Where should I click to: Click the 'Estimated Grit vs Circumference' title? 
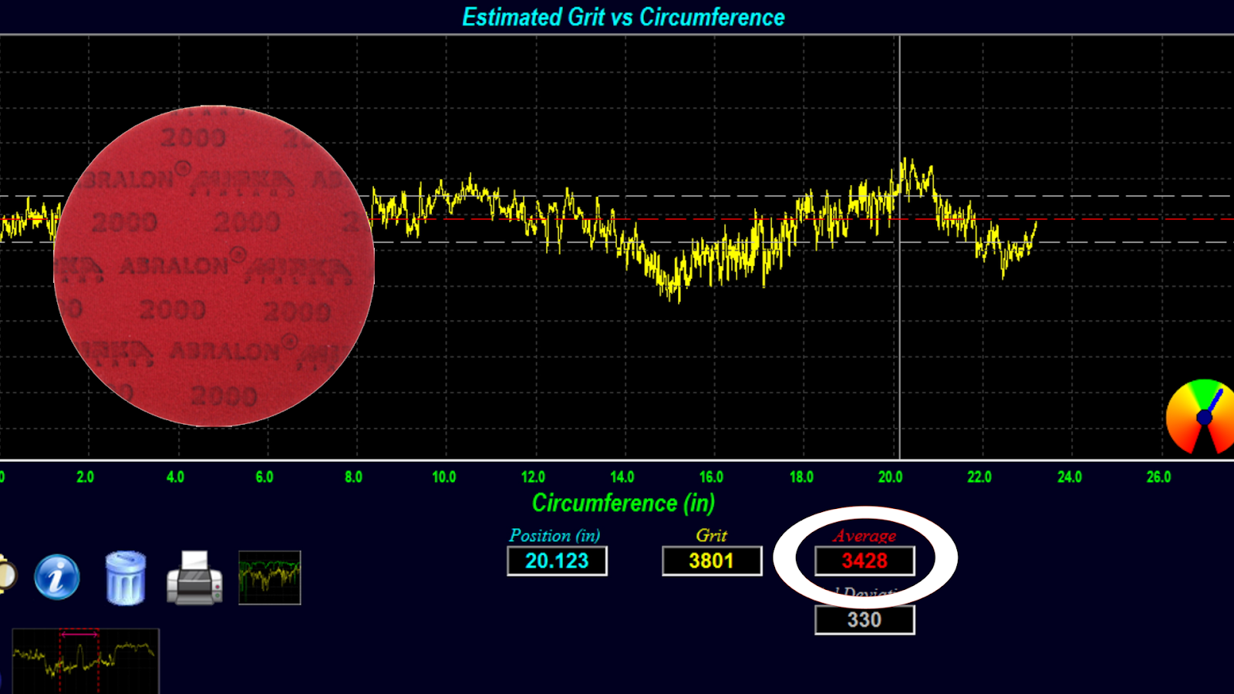click(x=623, y=17)
